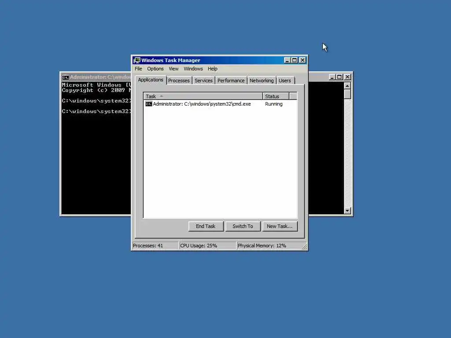Switch to the Users tab
This screenshot has width=451, height=338.
pyautogui.click(x=285, y=81)
